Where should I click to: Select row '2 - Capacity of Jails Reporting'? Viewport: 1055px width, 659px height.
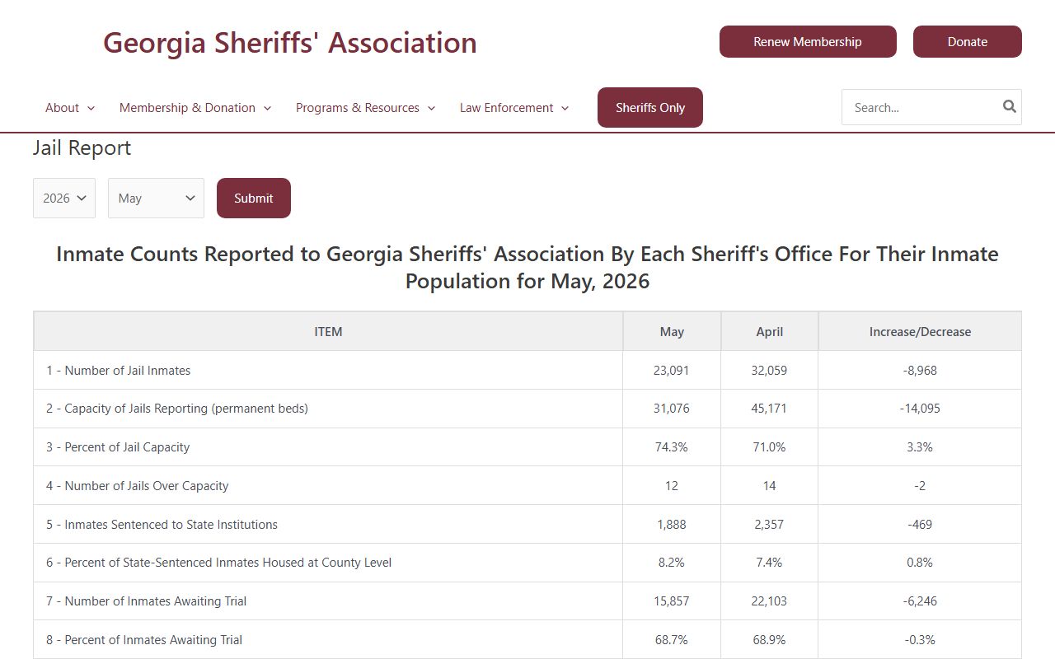[x=527, y=409]
